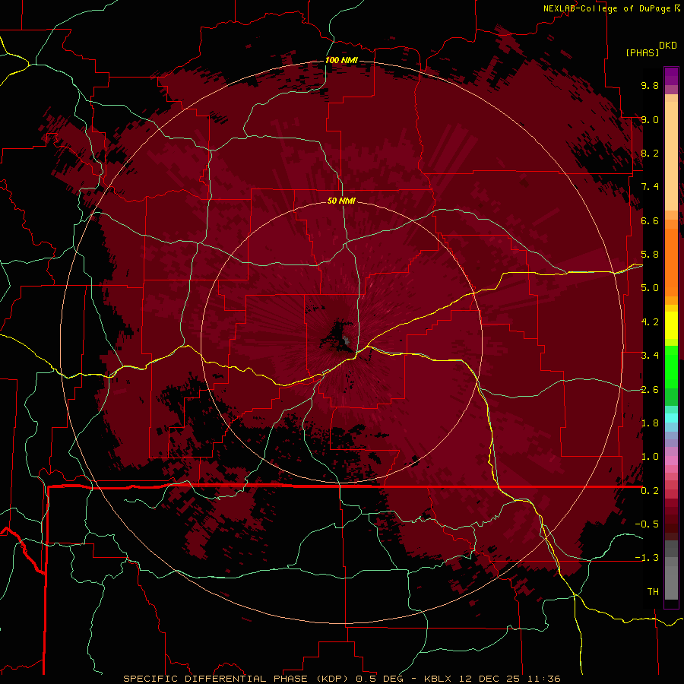Select the 2.6 scale label
This screenshot has width=684, height=684.
650,390
